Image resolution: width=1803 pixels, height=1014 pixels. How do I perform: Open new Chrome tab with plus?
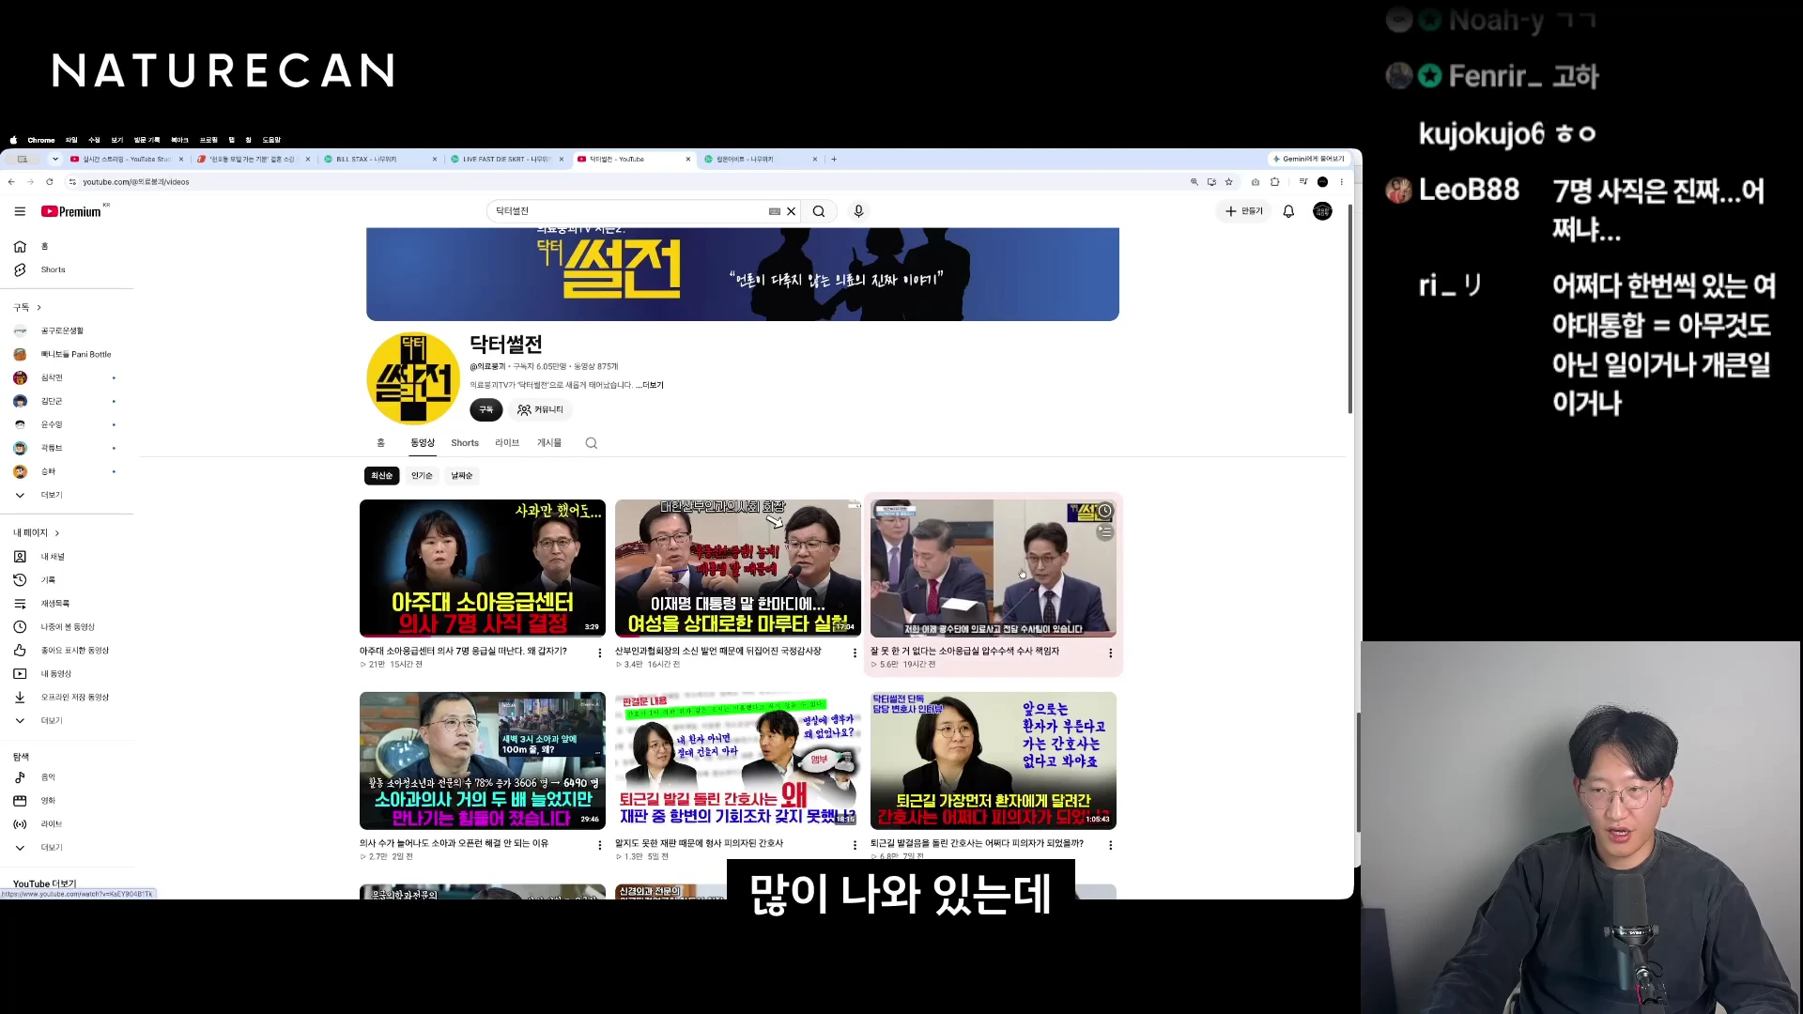[834, 160]
